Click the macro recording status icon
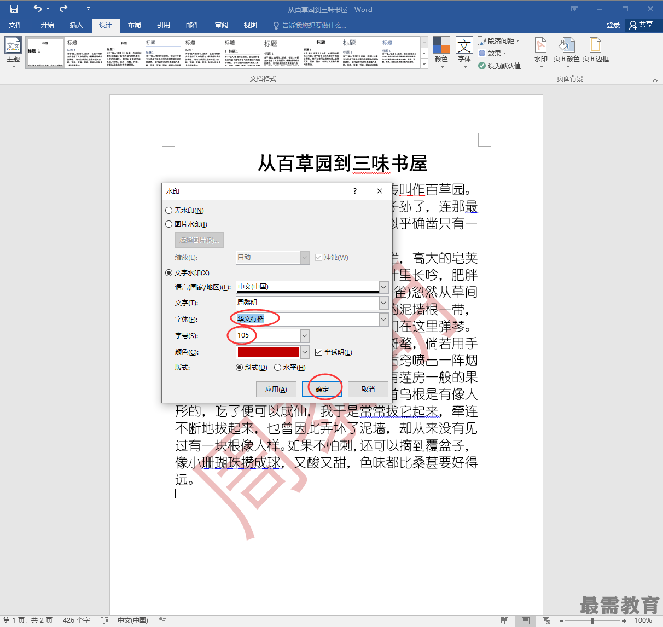Screen dimensions: 663x627 [x=162, y=620]
